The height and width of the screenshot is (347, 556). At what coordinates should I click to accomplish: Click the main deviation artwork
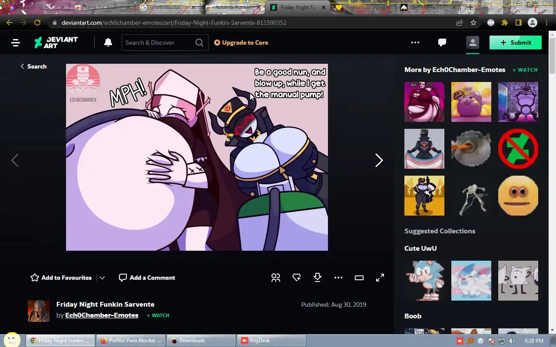pos(197,157)
